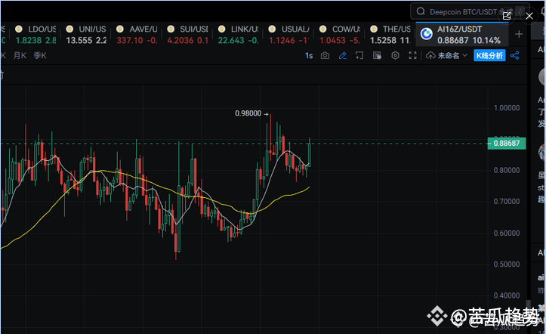Click the SUI coin dot icon

coord(171,29)
